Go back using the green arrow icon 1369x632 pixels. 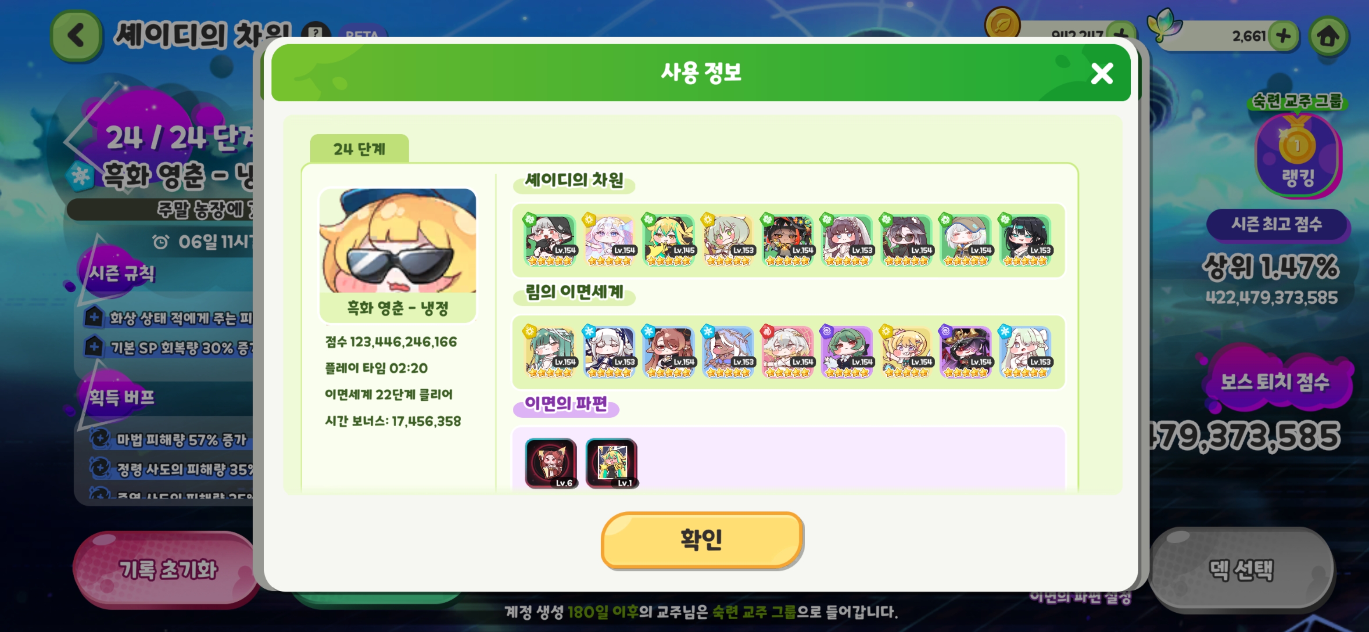click(x=76, y=36)
